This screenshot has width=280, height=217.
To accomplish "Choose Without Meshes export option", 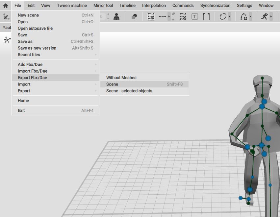I will click(121, 78).
